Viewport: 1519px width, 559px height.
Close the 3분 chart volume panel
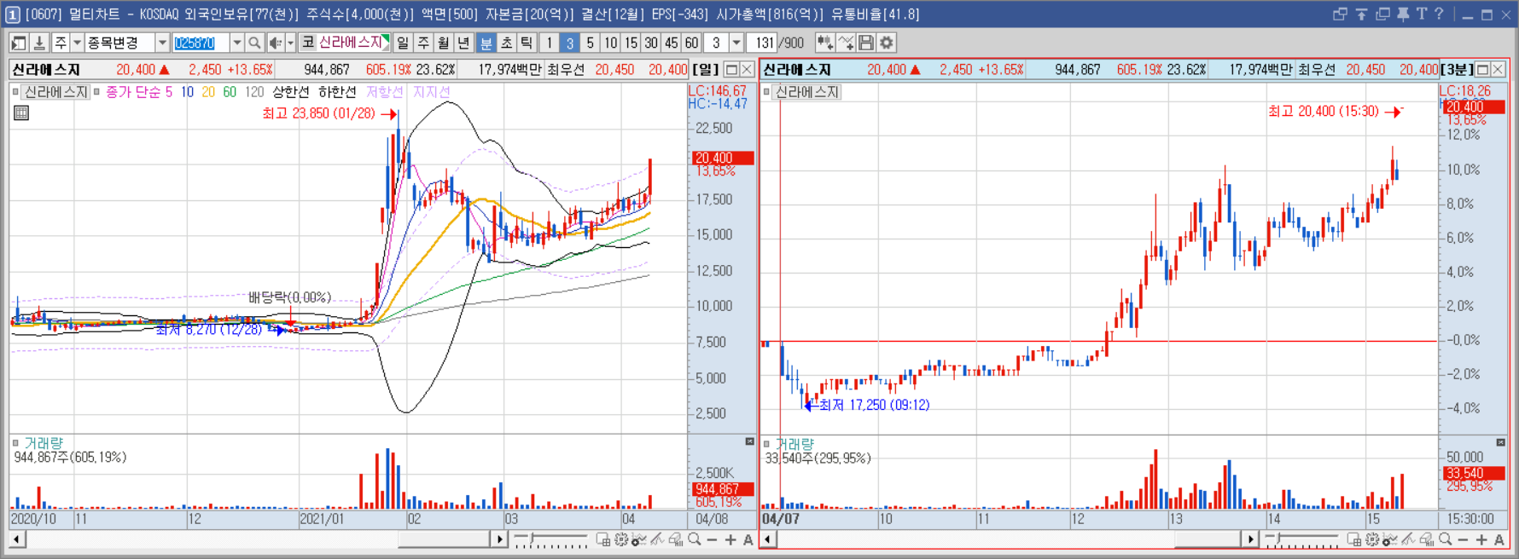pos(1500,442)
